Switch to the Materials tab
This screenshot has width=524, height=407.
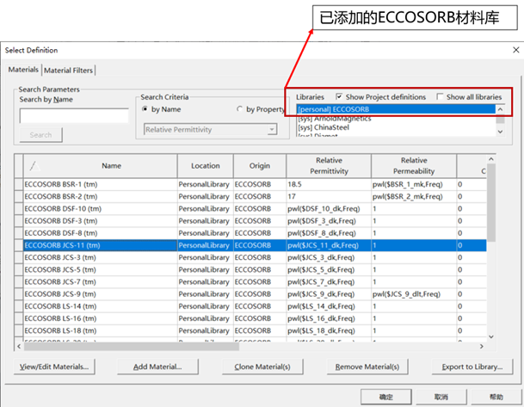[23, 70]
